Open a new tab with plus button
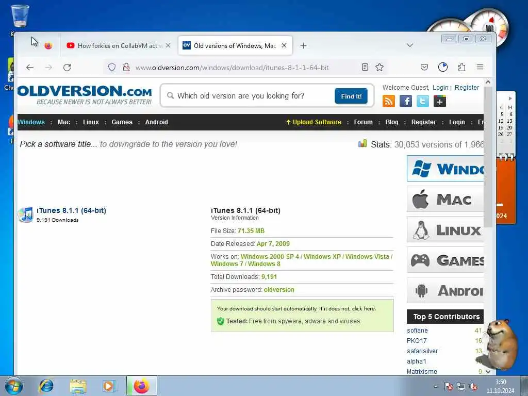This screenshot has height=396, width=528. 303,45
